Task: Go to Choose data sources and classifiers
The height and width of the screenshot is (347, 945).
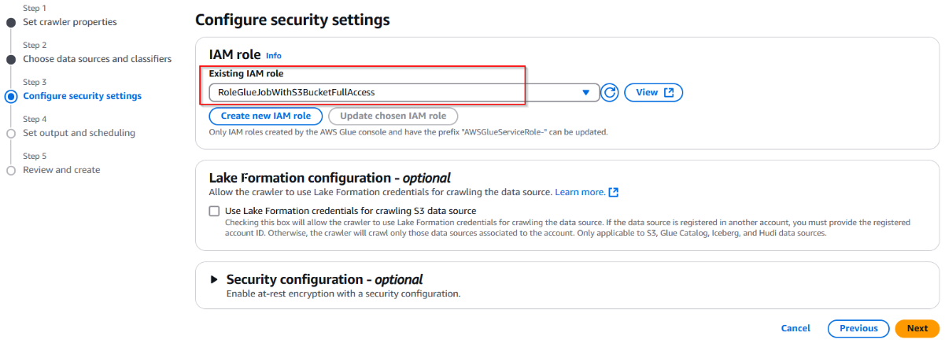Action: click(x=97, y=59)
